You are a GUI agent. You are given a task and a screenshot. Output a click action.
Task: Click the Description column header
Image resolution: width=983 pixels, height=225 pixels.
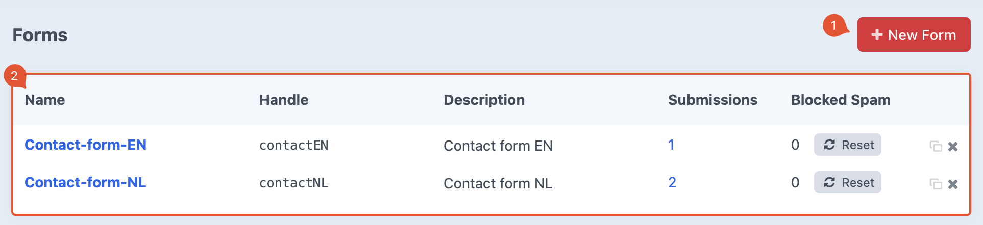pos(484,100)
